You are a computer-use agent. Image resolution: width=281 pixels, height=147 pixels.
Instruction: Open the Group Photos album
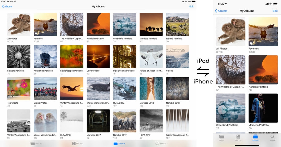point(45,89)
